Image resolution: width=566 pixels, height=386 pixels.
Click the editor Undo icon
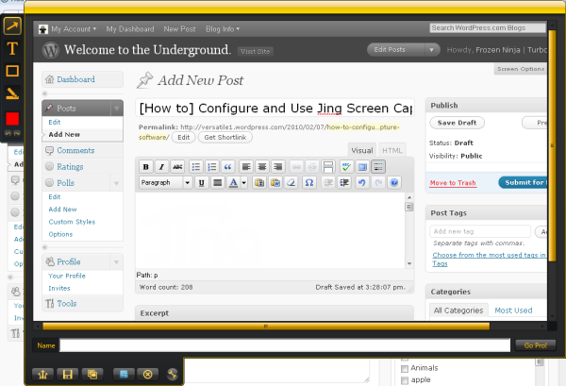[x=362, y=183]
